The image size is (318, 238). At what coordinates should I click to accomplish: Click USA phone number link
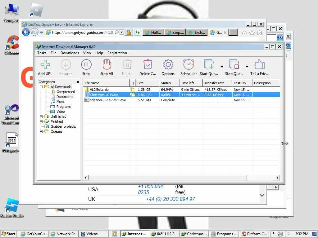click(x=151, y=189)
